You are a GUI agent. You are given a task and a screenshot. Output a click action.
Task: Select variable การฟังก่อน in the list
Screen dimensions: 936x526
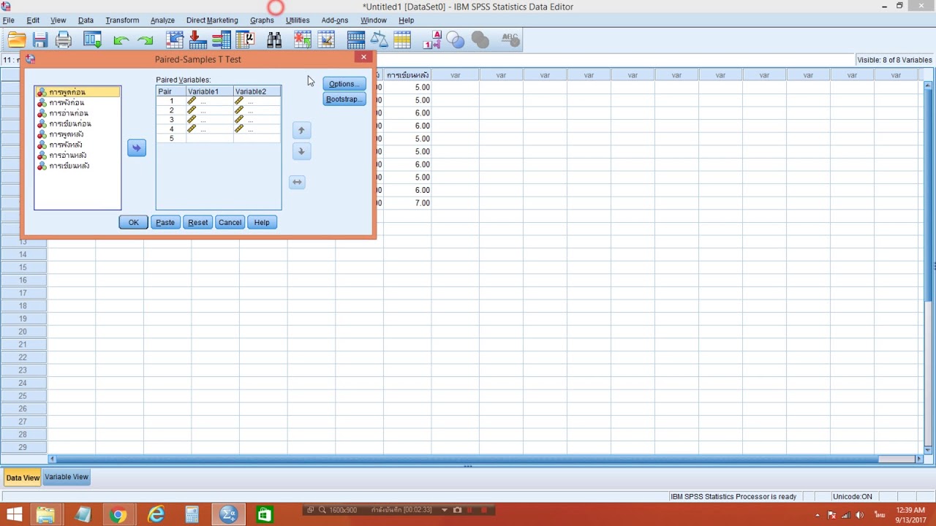click(x=78, y=103)
